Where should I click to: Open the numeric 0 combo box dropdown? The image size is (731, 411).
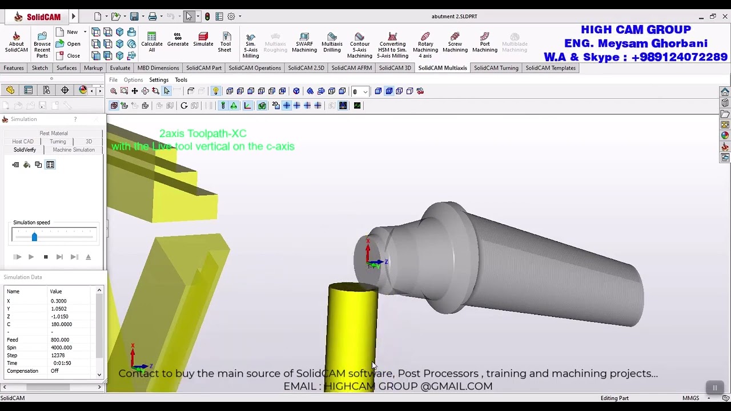(365, 91)
